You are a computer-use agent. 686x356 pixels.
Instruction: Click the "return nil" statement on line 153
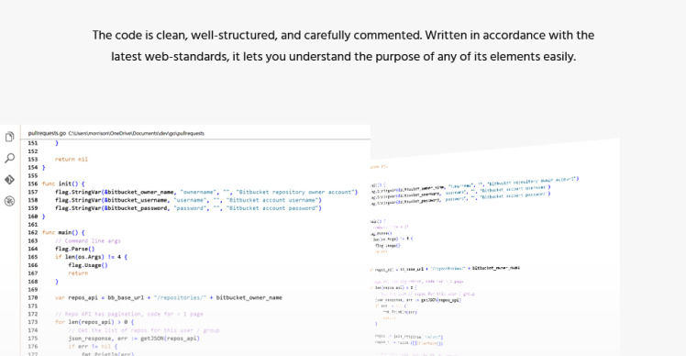[x=72, y=160]
